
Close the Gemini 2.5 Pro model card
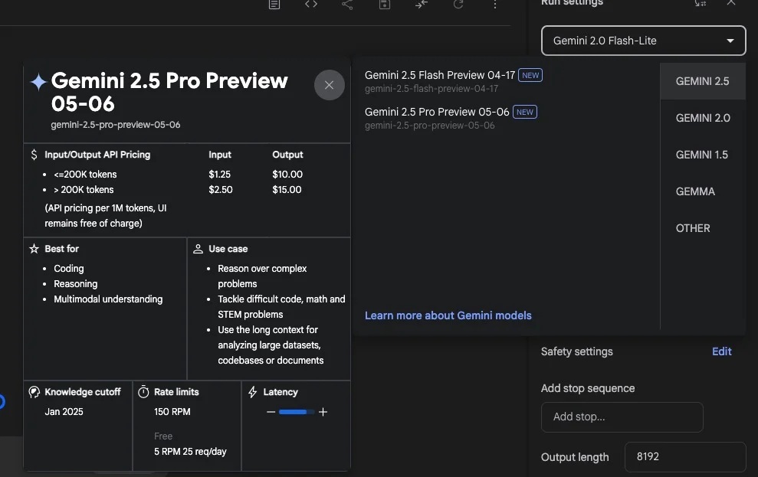(330, 85)
